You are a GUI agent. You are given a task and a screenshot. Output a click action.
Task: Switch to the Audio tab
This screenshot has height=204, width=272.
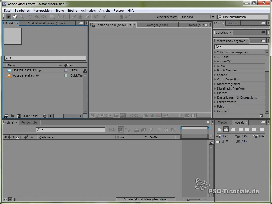pos(232,23)
